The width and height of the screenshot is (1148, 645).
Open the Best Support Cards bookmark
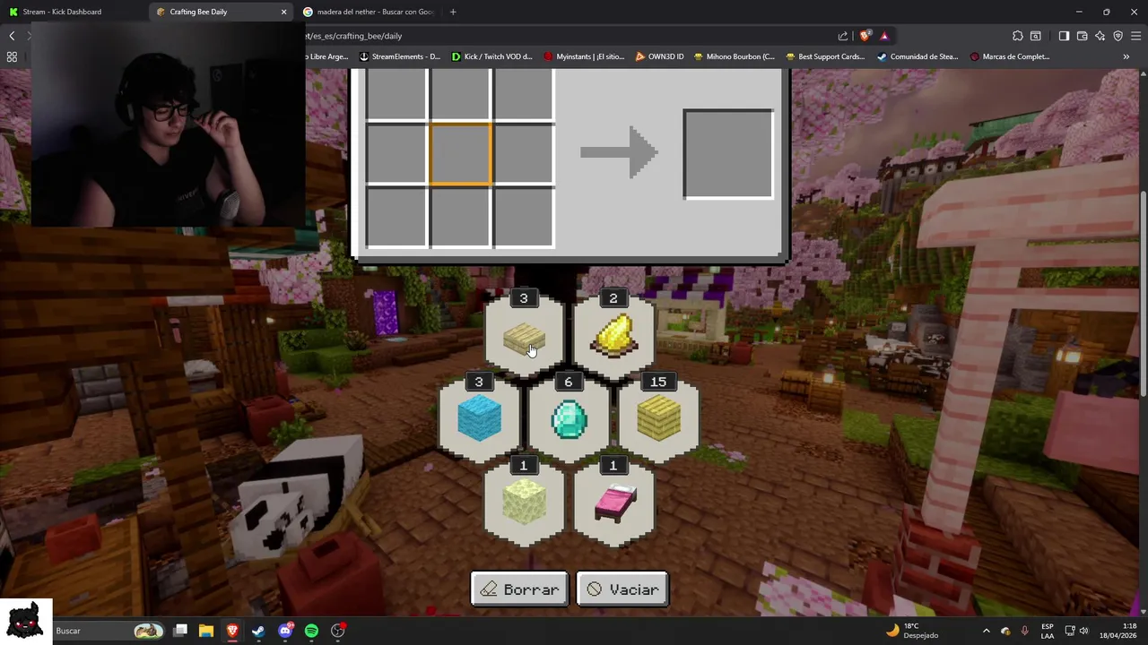825,56
